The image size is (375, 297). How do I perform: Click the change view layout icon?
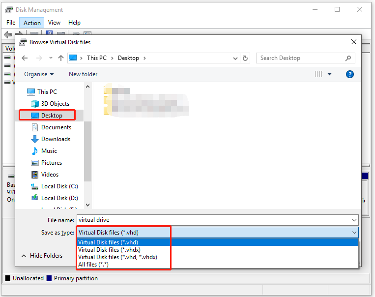point(318,74)
